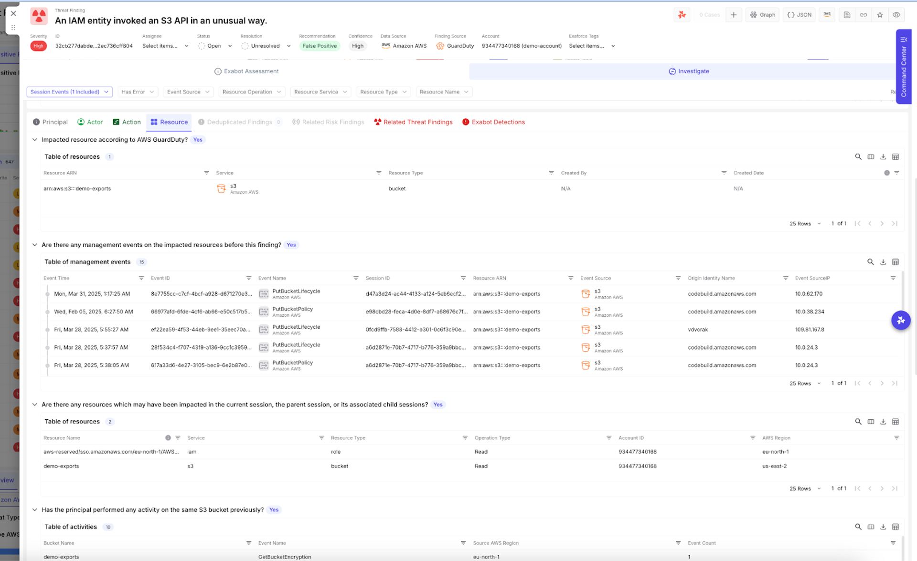The height and width of the screenshot is (561, 917).
Task: Star this finding as favorite
Action: pyautogui.click(x=880, y=15)
